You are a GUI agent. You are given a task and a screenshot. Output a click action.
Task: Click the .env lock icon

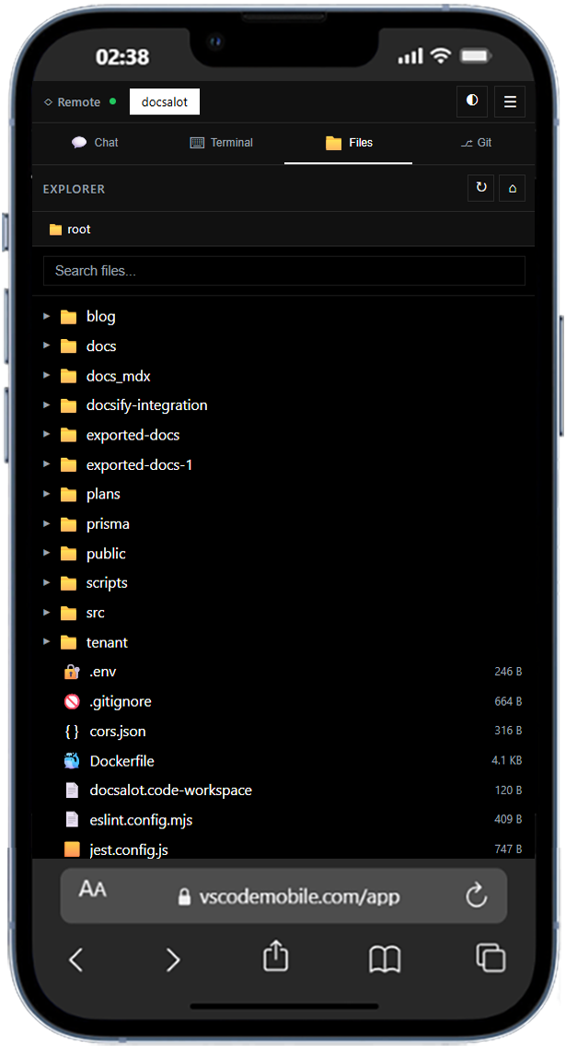coord(72,672)
